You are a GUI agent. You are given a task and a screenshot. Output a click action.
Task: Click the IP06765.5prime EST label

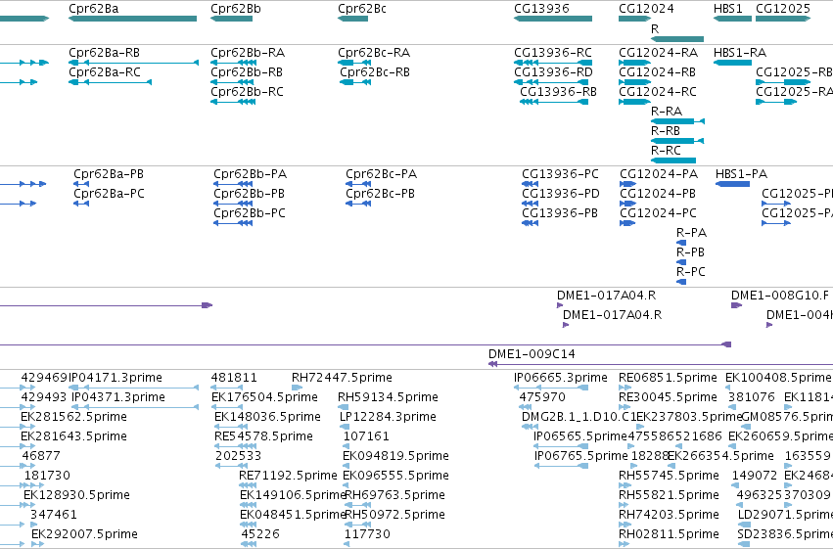coord(580,456)
